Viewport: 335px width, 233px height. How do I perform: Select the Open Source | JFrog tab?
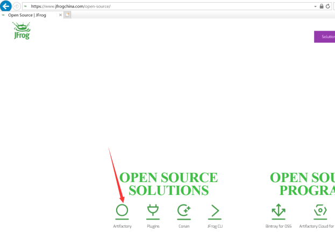pos(32,15)
